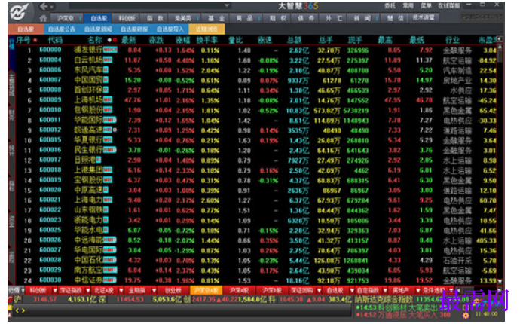Click the badge icon next to 中国石化

110,260
